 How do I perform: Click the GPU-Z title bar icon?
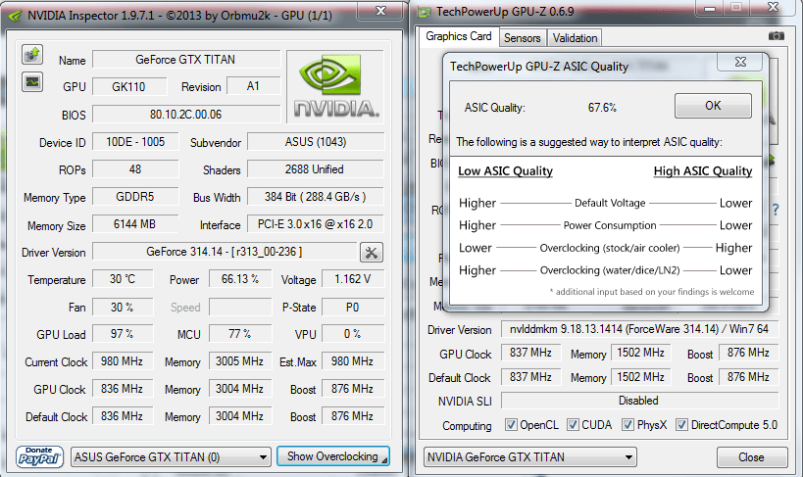pyautogui.click(x=424, y=12)
